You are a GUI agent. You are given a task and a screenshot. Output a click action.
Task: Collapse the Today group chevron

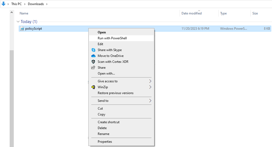point(18,22)
